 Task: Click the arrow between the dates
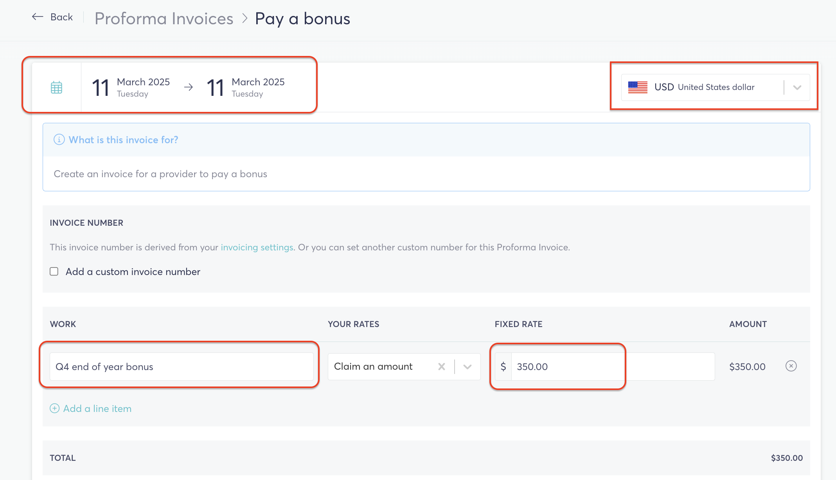[x=189, y=87]
